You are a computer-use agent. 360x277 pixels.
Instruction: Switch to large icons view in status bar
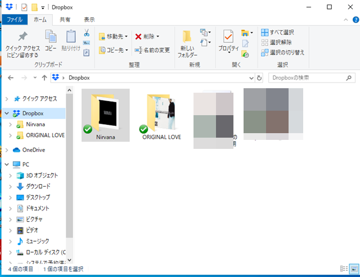[354, 269]
